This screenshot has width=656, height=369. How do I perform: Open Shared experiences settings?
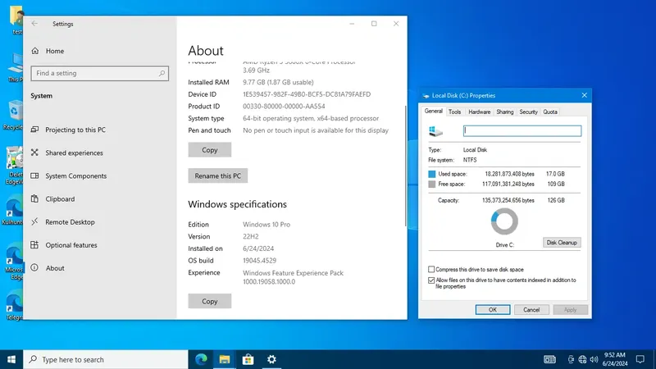pos(74,153)
